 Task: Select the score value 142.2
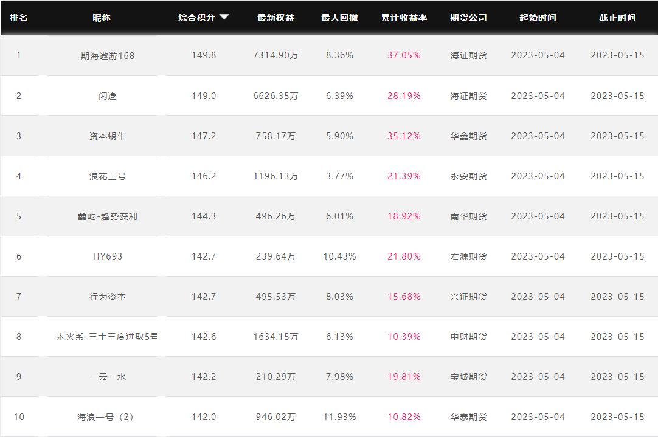pos(204,377)
